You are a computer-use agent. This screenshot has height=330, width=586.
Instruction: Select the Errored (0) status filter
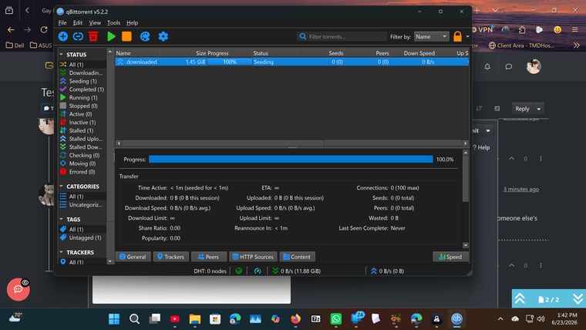(x=83, y=171)
